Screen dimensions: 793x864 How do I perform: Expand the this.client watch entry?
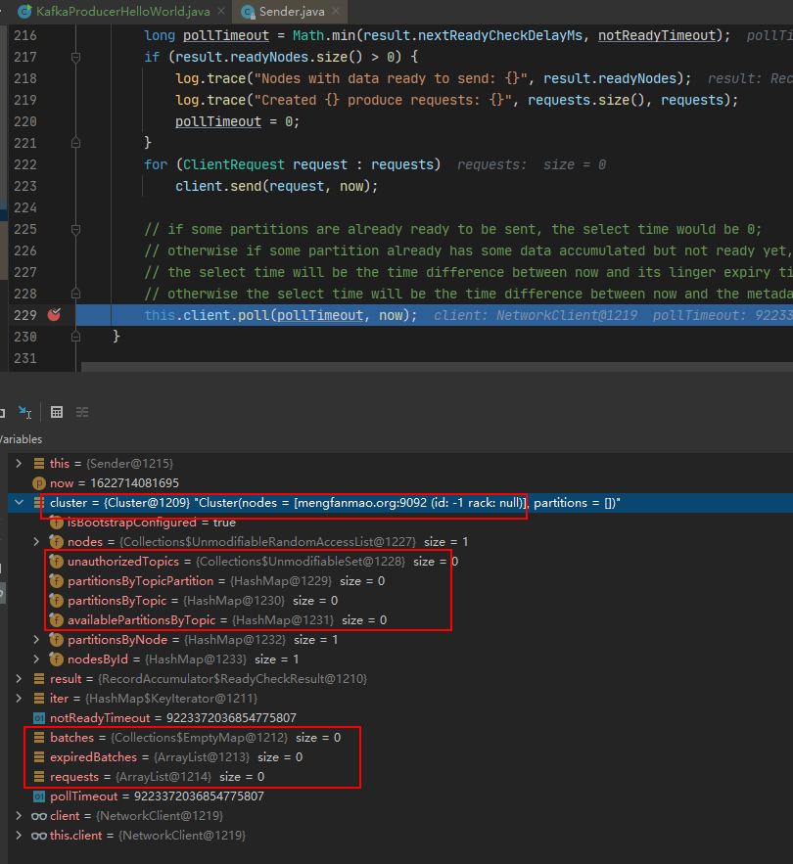[x=19, y=836]
